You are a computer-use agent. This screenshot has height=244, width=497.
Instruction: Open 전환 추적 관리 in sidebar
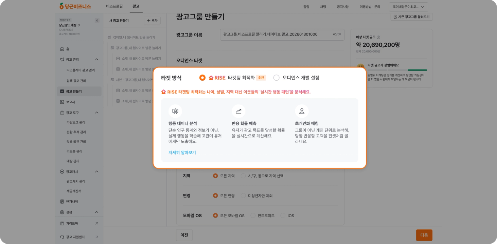76,132
